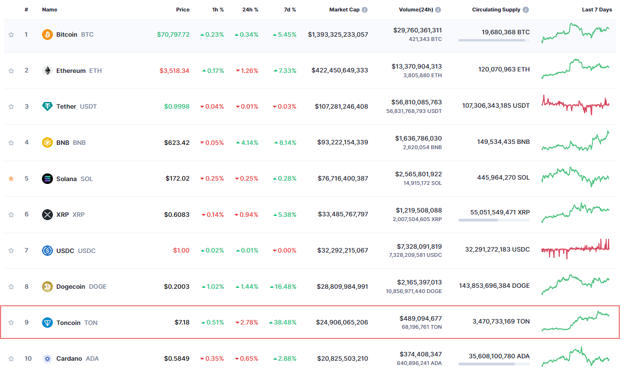Viewport: 620px width, 375px height.
Task: Click the Cardano logo icon
Action: (47, 358)
